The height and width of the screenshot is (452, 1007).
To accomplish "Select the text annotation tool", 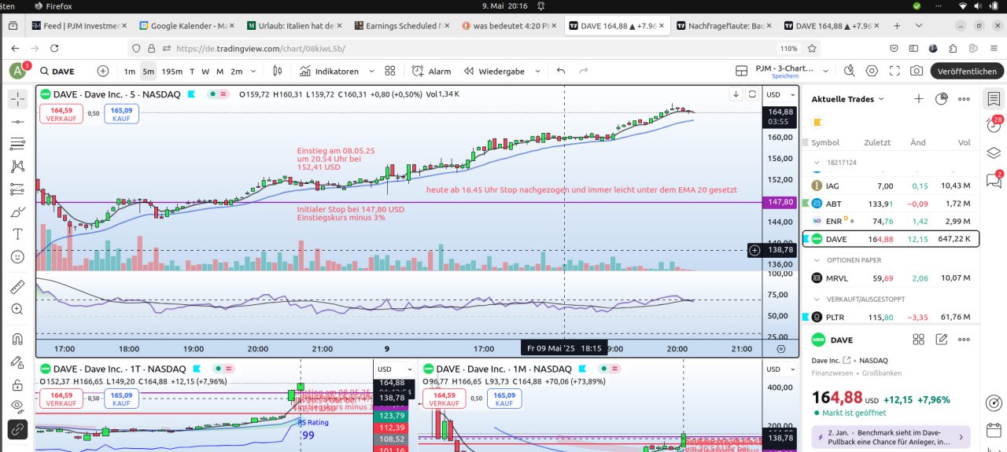I will tap(17, 234).
